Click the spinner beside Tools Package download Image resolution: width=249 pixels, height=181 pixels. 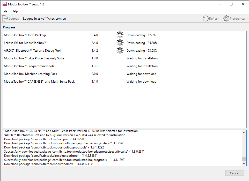[x=120, y=35]
